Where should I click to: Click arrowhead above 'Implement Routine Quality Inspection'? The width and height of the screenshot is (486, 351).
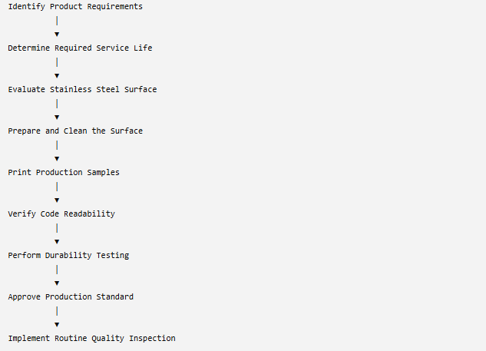point(57,325)
